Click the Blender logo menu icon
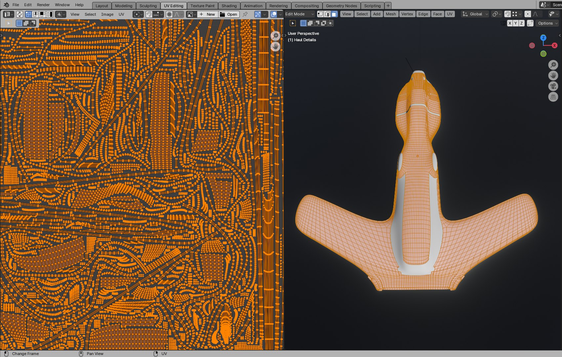The height and width of the screenshot is (357, 562). coord(6,5)
